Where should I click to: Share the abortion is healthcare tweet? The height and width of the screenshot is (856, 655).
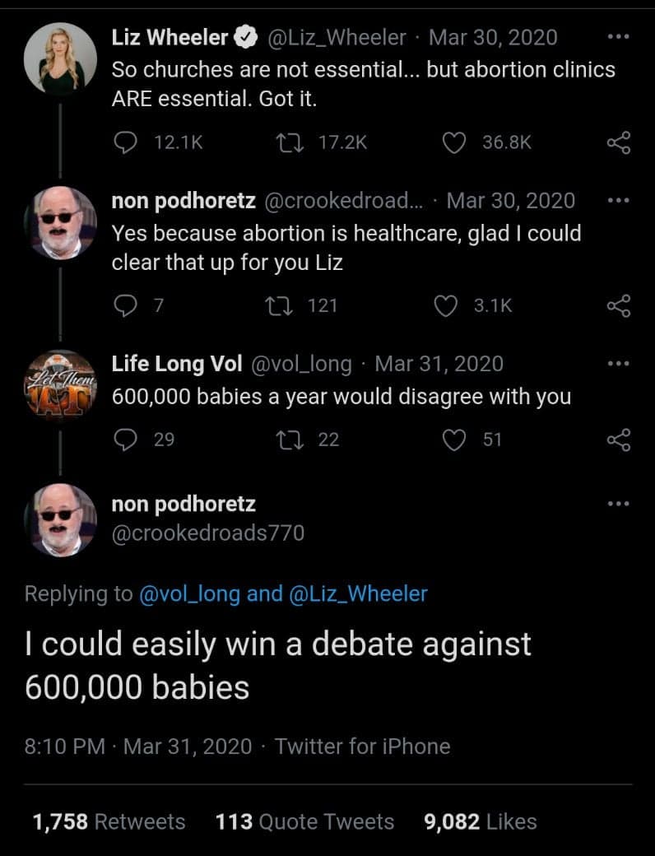tap(619, 305)
